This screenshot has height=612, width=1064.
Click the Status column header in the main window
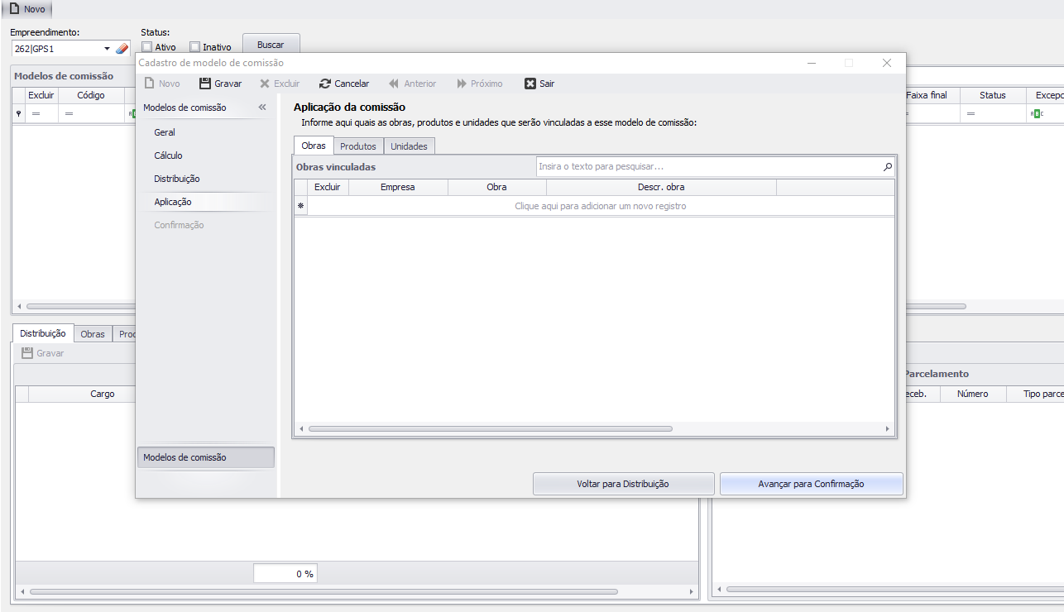click(x=993, y=95)
